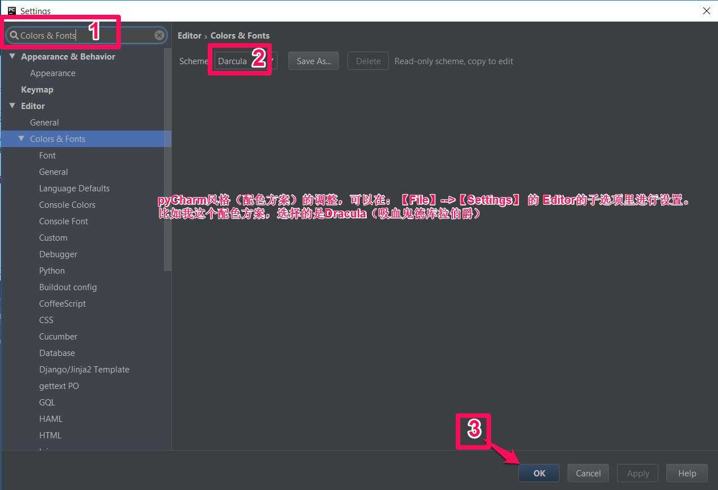
Task: Select HAML in the settings tree
Action: (x=51, y=419)
